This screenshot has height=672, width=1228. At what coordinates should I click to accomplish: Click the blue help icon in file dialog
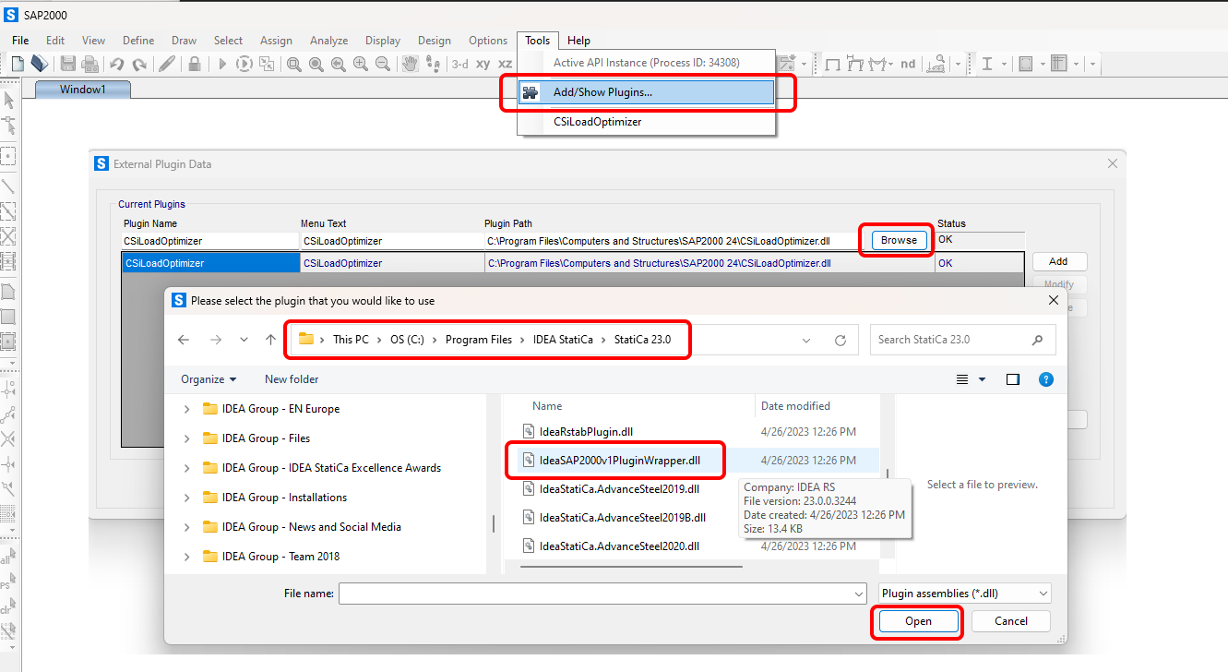pyautogui.click(x=1045, y=379)
